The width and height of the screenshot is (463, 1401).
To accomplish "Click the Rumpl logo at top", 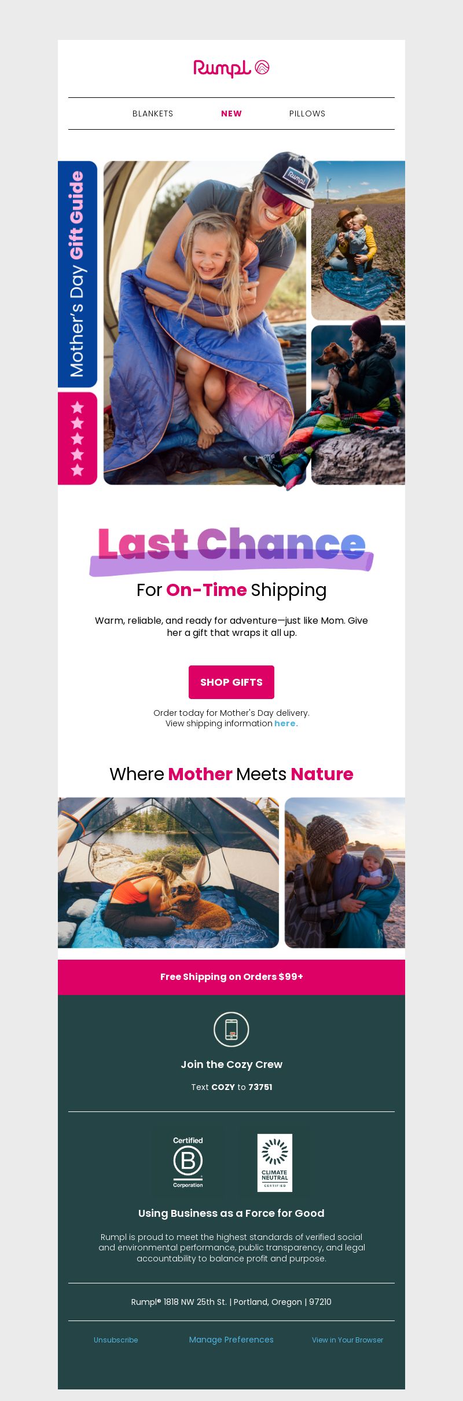I will coord(231,68).
